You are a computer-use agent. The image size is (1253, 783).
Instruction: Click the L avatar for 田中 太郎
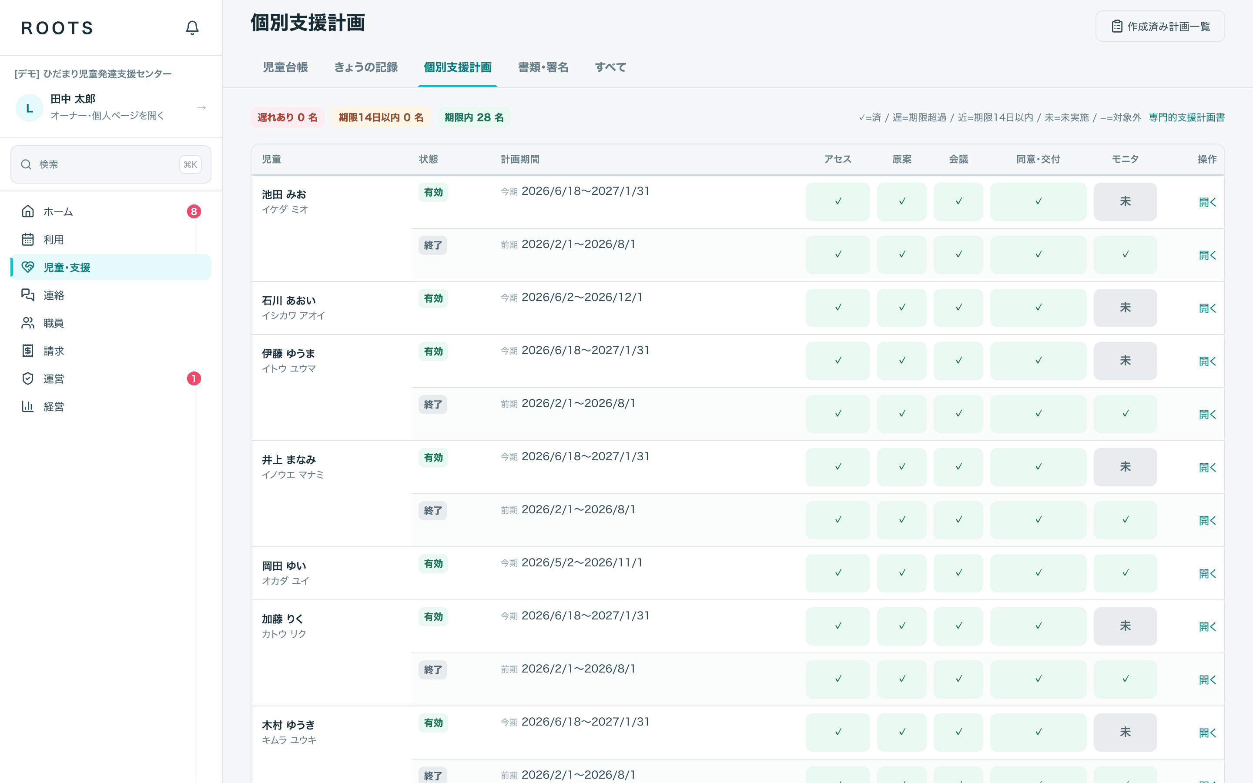click(x=30, y=108)
